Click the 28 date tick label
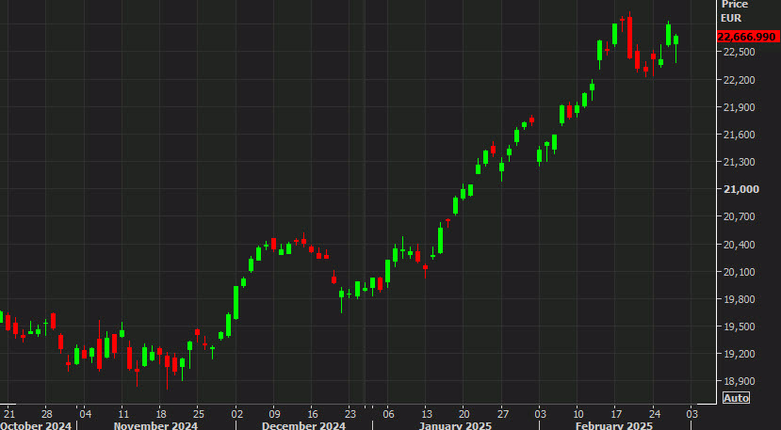Viewport: 781px width, 430px height. click(x=47, y=414)
